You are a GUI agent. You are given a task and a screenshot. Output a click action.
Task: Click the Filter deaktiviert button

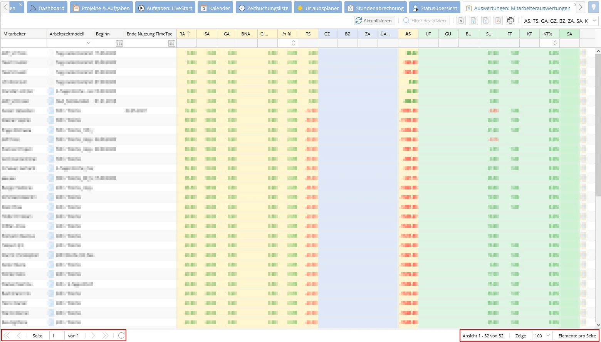click(x=425, y=21)
